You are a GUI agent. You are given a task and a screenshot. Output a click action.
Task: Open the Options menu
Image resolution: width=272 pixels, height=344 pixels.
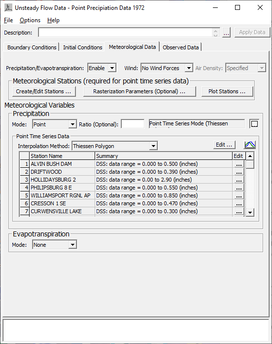coord(30,20)
